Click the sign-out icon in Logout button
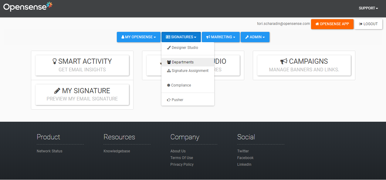 [361, 24]
